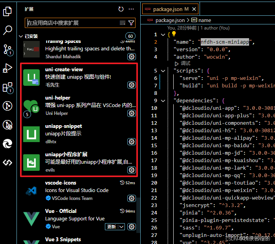Refresh the extensions list

[121, 9]
